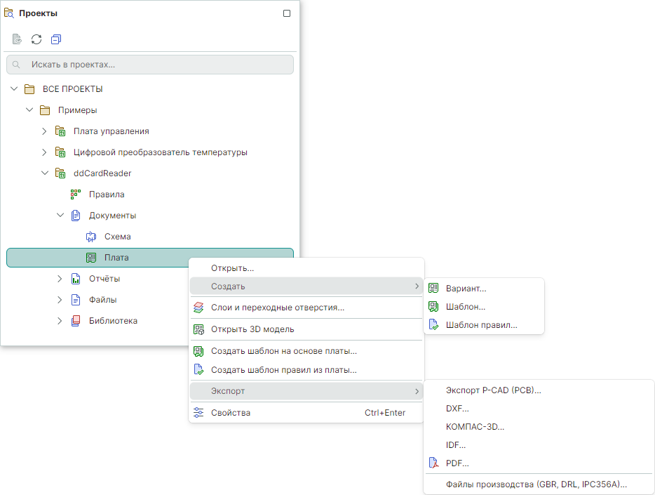
Task: Choose КОМПАС-3D... export option
Action: [475, 427]
